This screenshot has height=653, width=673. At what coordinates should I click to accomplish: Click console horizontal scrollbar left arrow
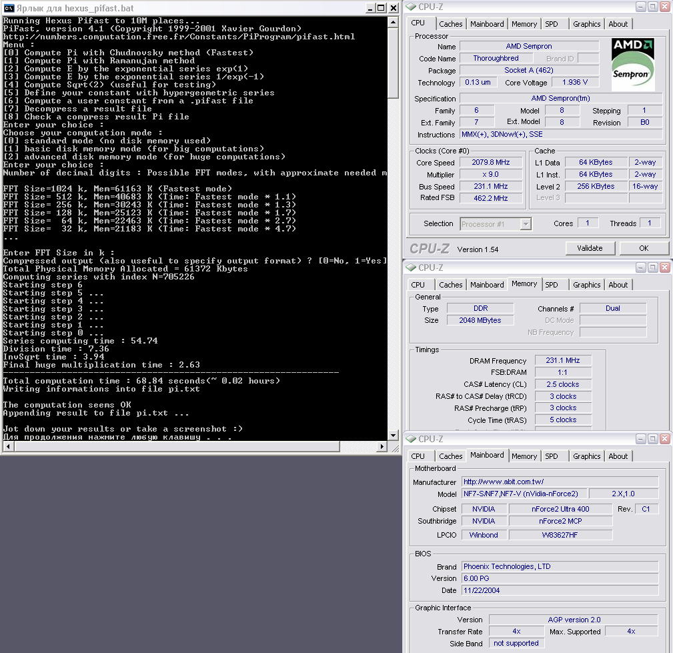point(8,446)
